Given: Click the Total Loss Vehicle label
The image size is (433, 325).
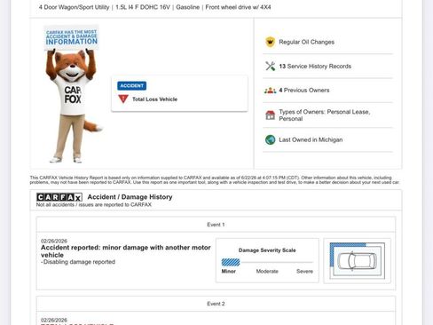Looking at the screenshot, I should pos(154,99).
